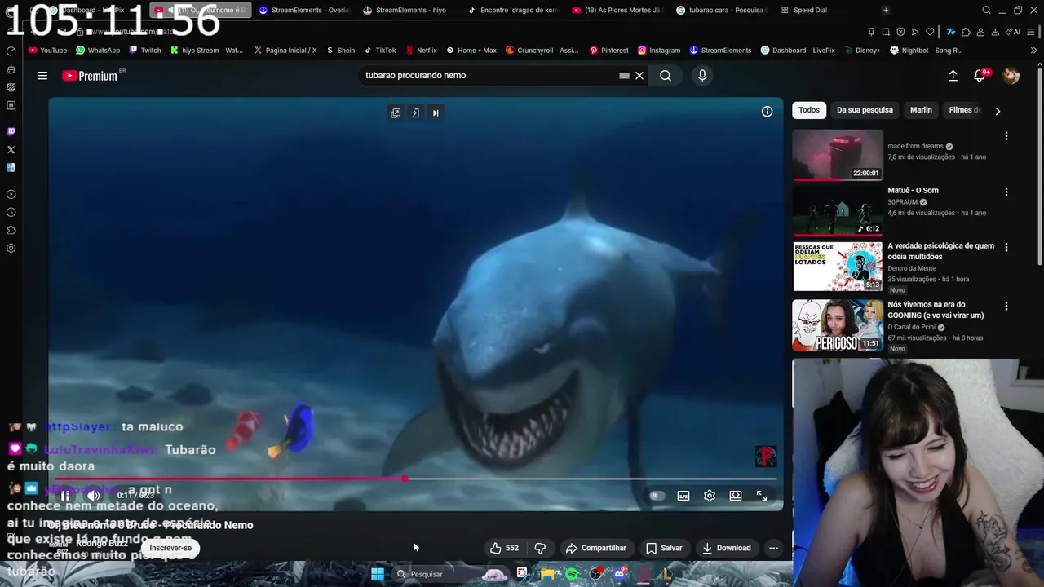Open YouTube notifications bell

[980, 76]
